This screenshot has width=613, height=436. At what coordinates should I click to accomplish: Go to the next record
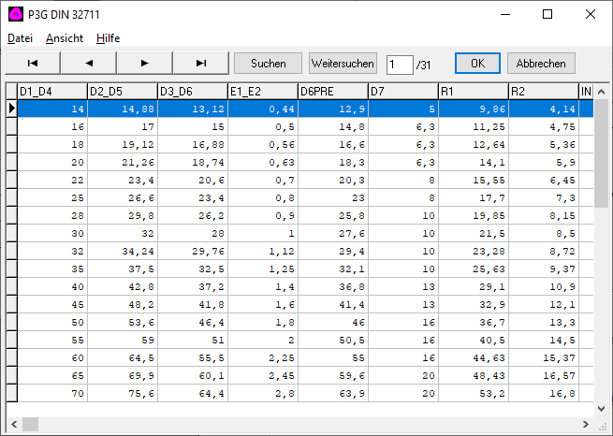pyautogui.click(x=145, y=64)
